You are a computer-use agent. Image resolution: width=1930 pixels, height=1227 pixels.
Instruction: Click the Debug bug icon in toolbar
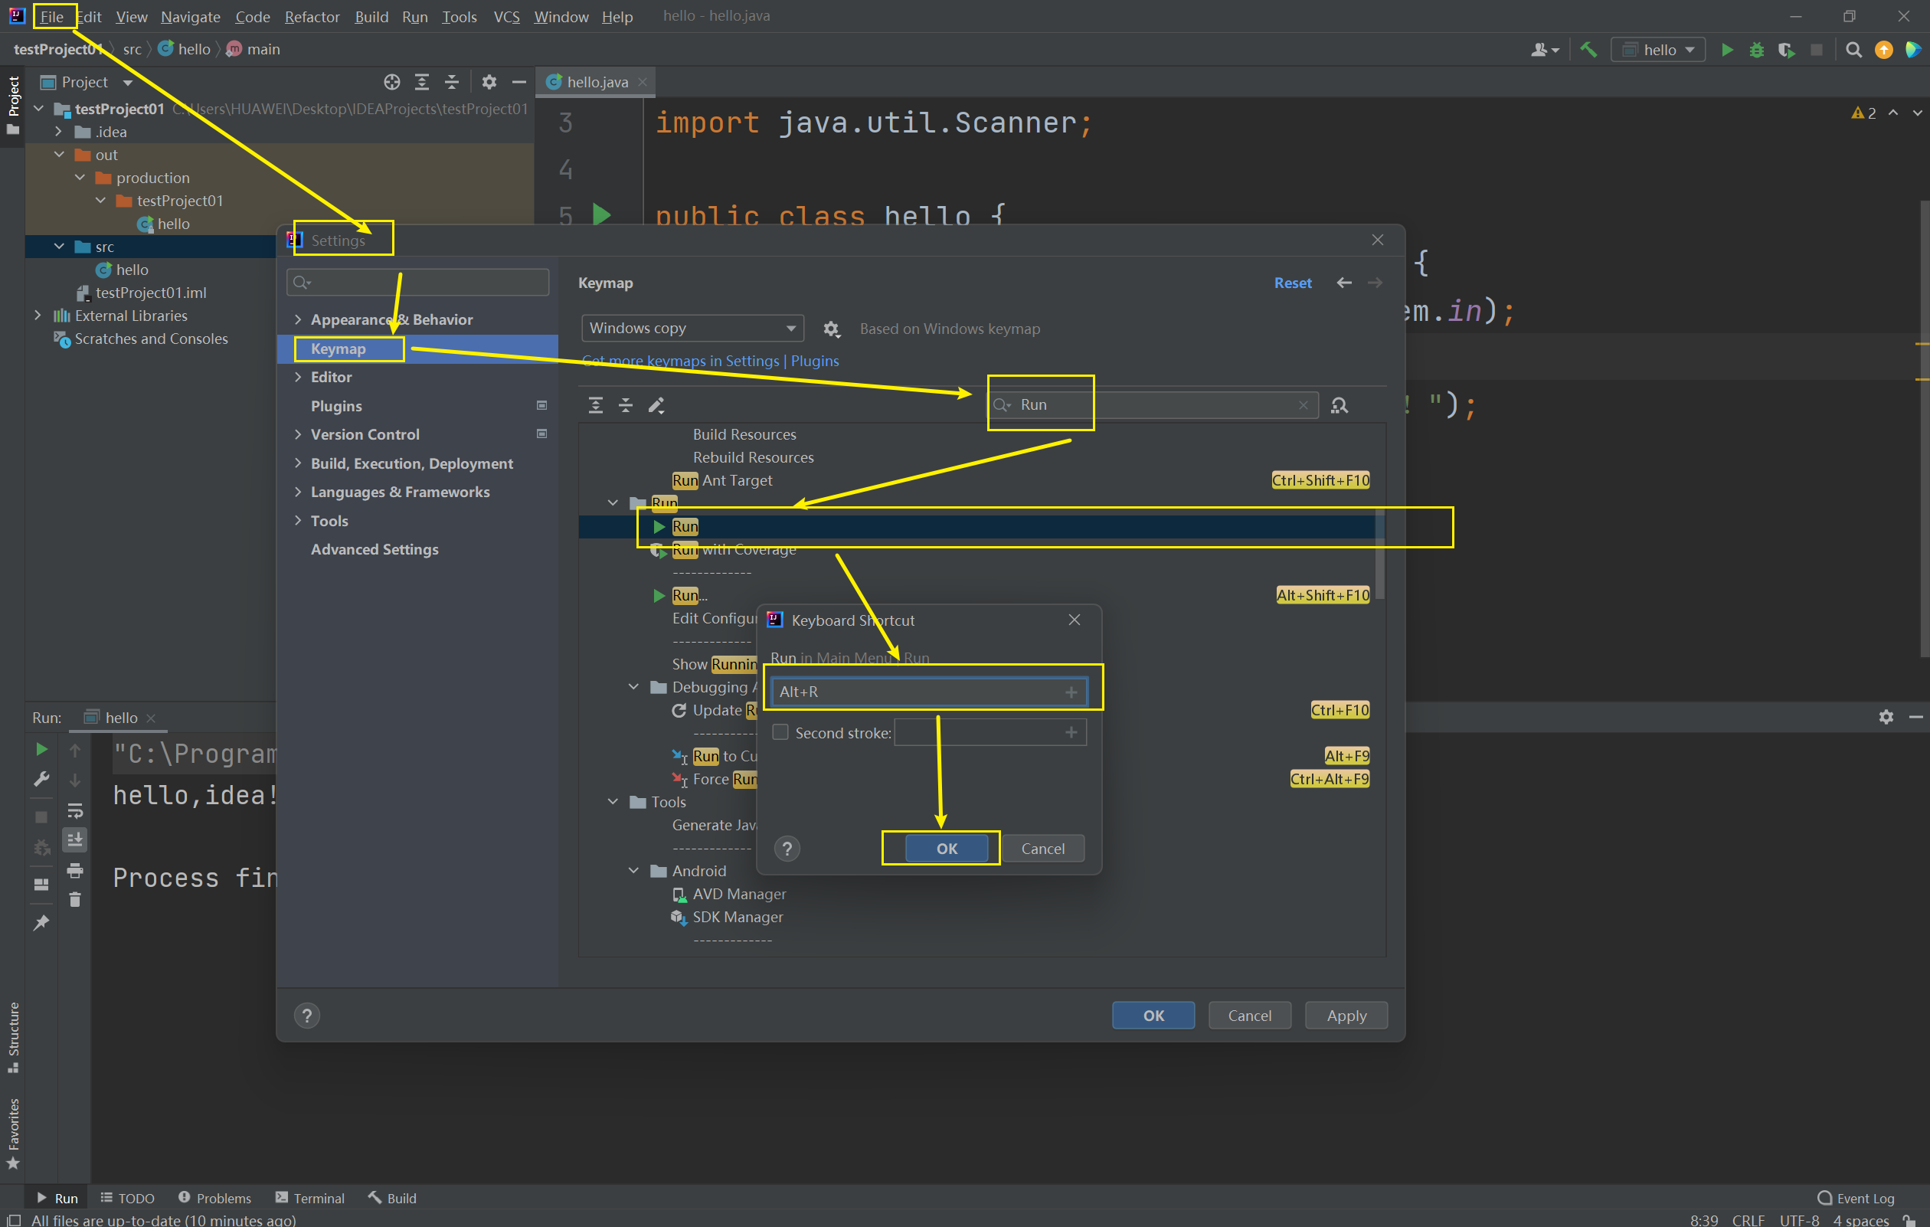tap(1756, 50)
